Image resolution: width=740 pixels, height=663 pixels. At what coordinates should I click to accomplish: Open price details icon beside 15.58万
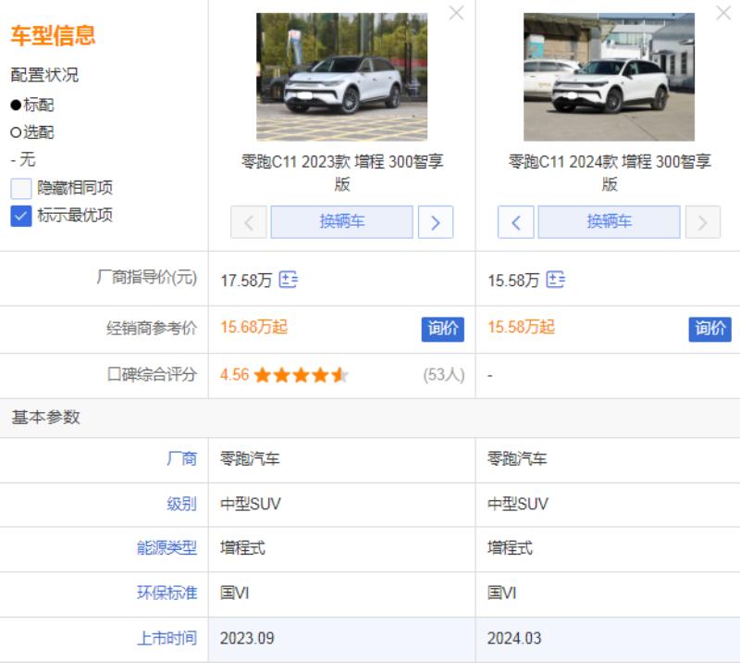click(556, 280)
